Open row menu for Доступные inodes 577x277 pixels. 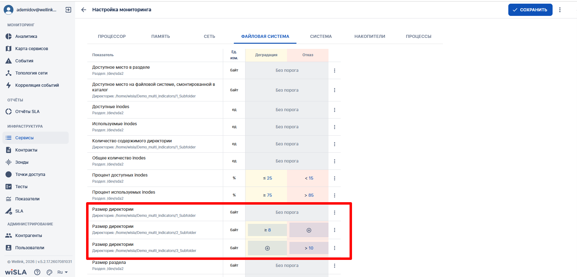pos(335,110)
